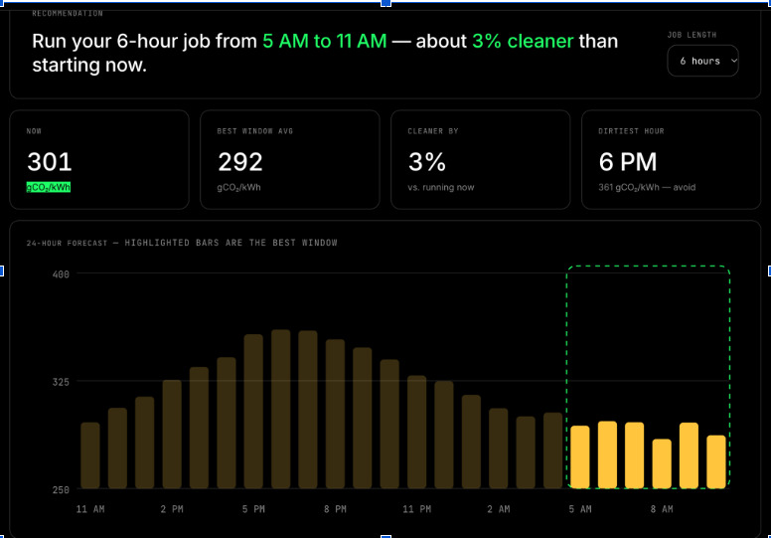Click the 'DIRTIEST HOUR' card label

coord(631,131)
